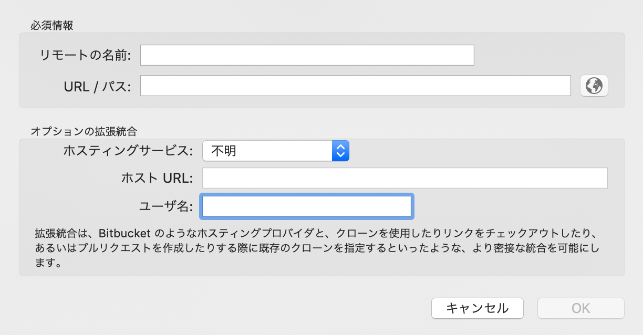Image resolution: width=643 pixels, height=335 pixels.
Task: Focus the URL / パス text field
Action: click(356, 86)
